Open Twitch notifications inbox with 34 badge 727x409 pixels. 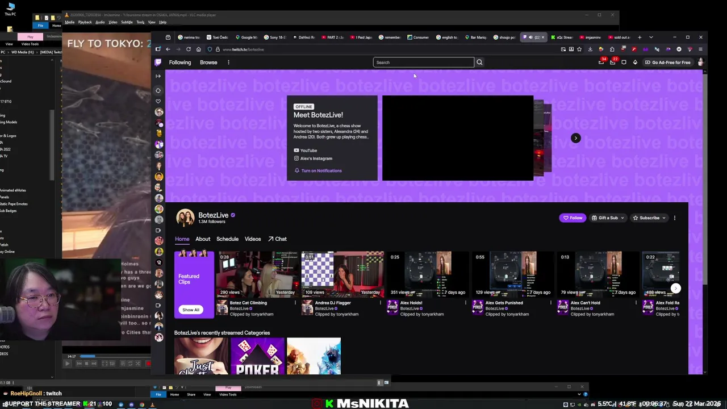pyautogui.click(x=601, y=62)
